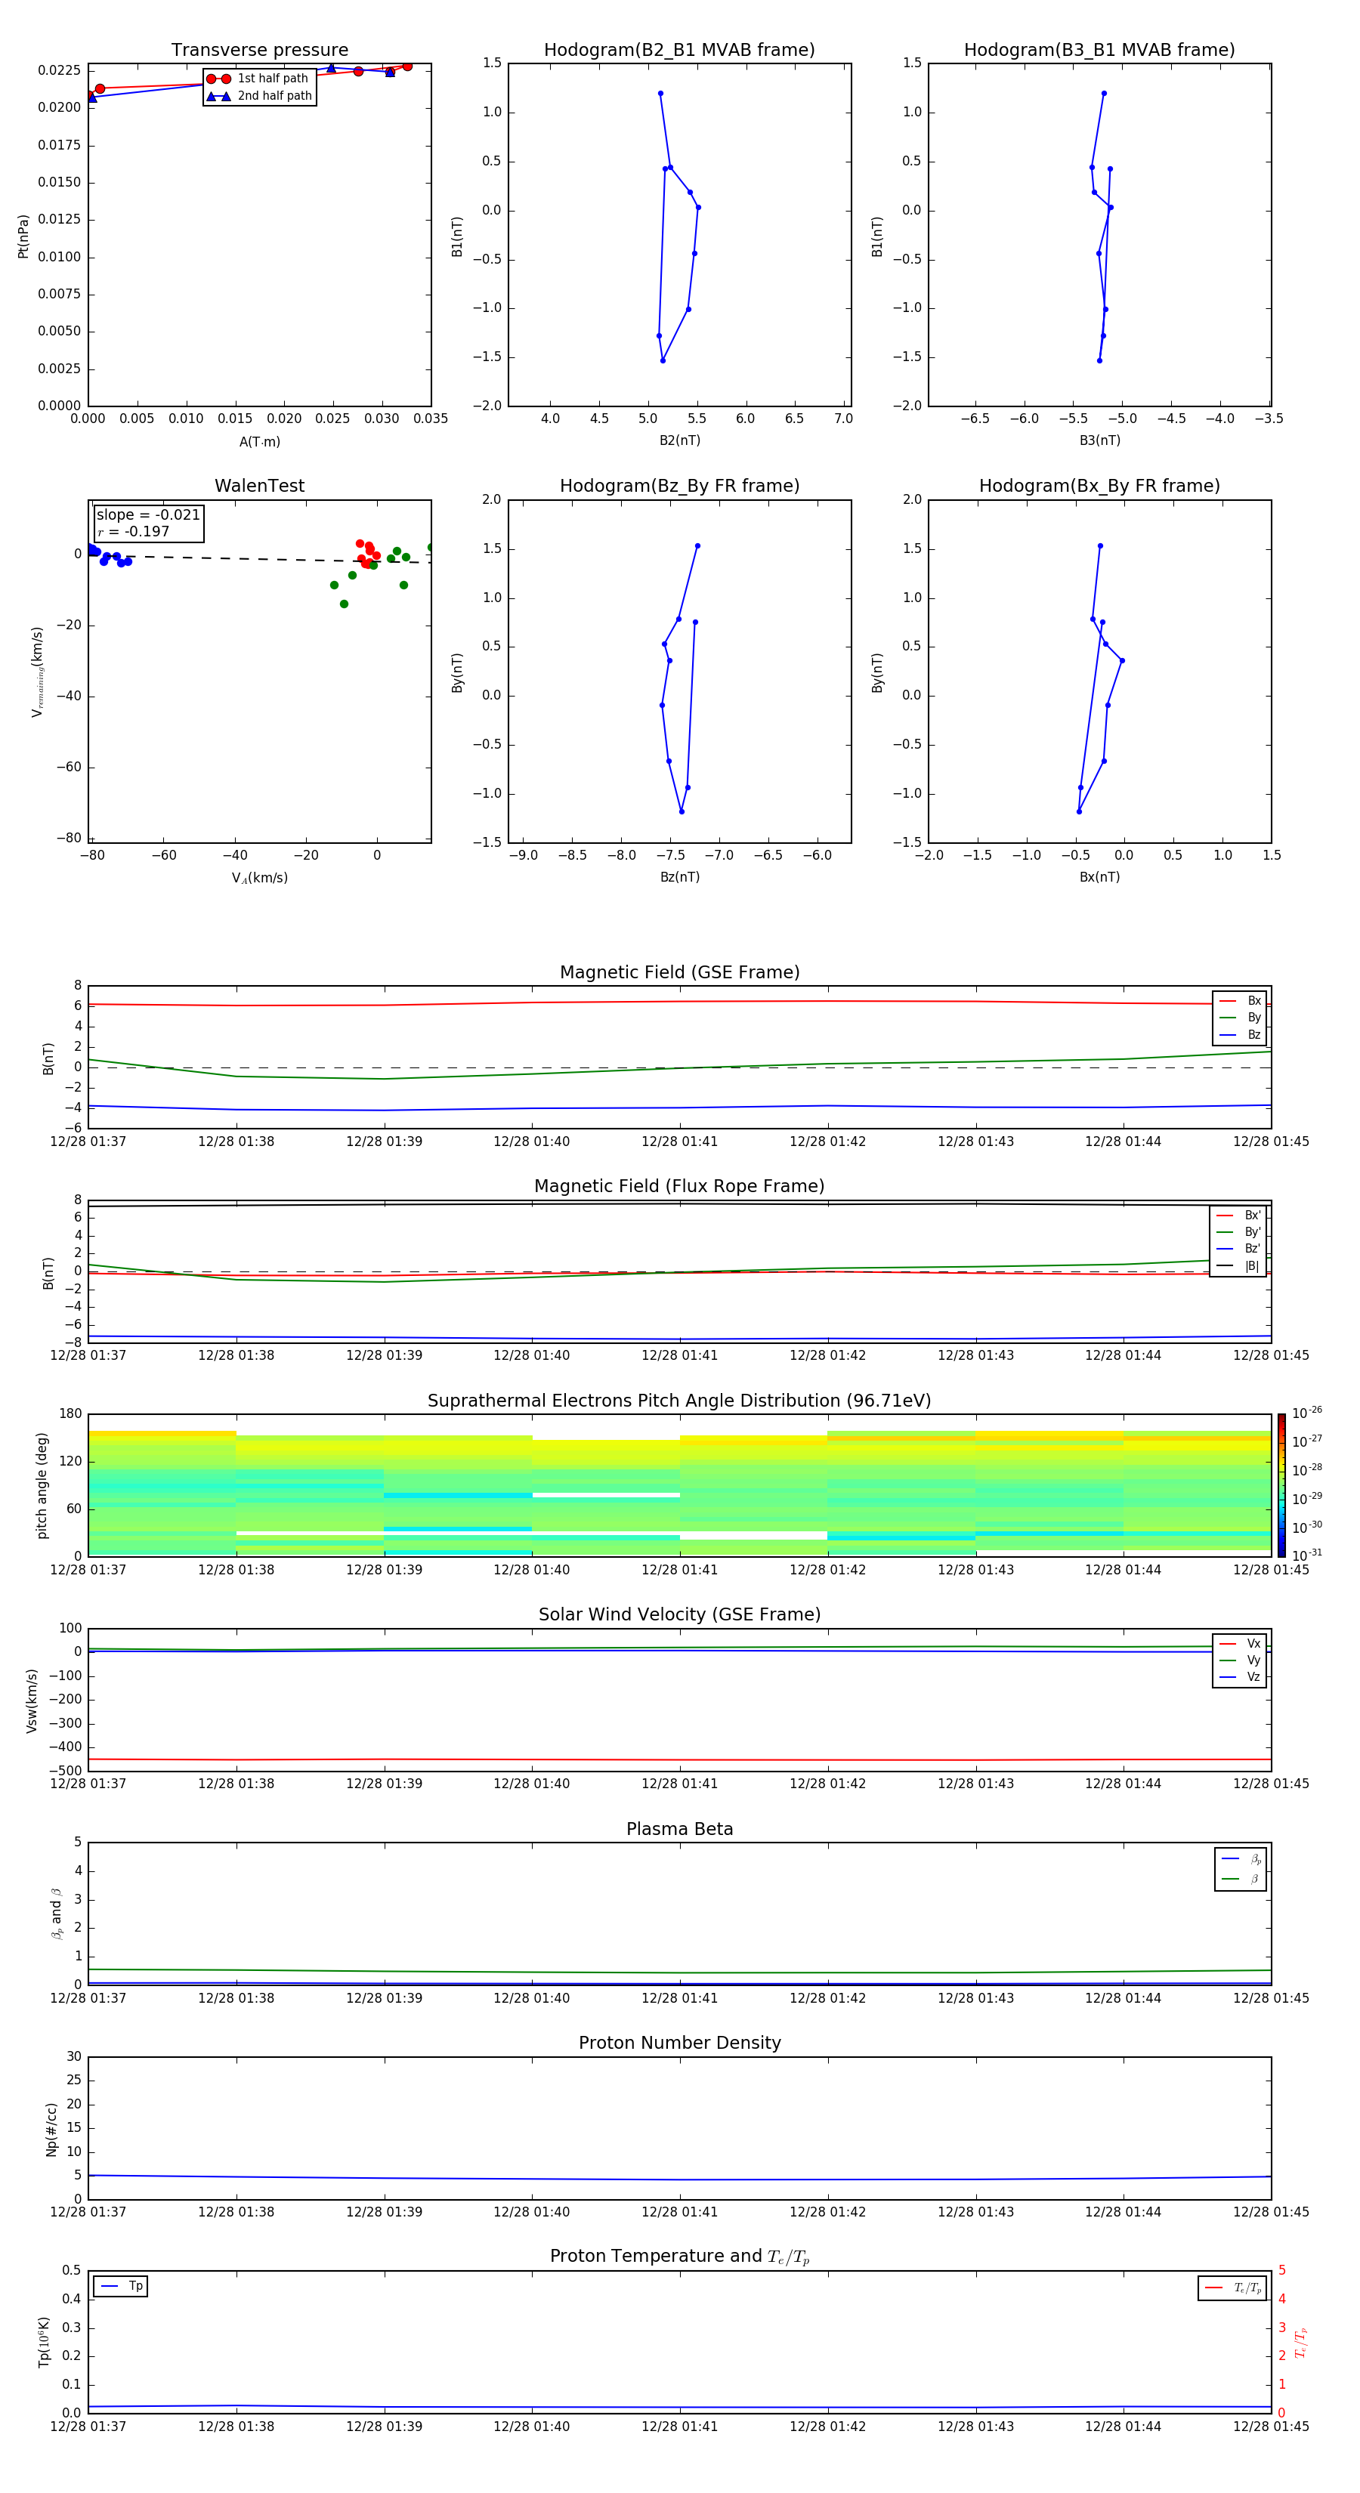Click the 'r = -0.197' annotation

point(134,531)
